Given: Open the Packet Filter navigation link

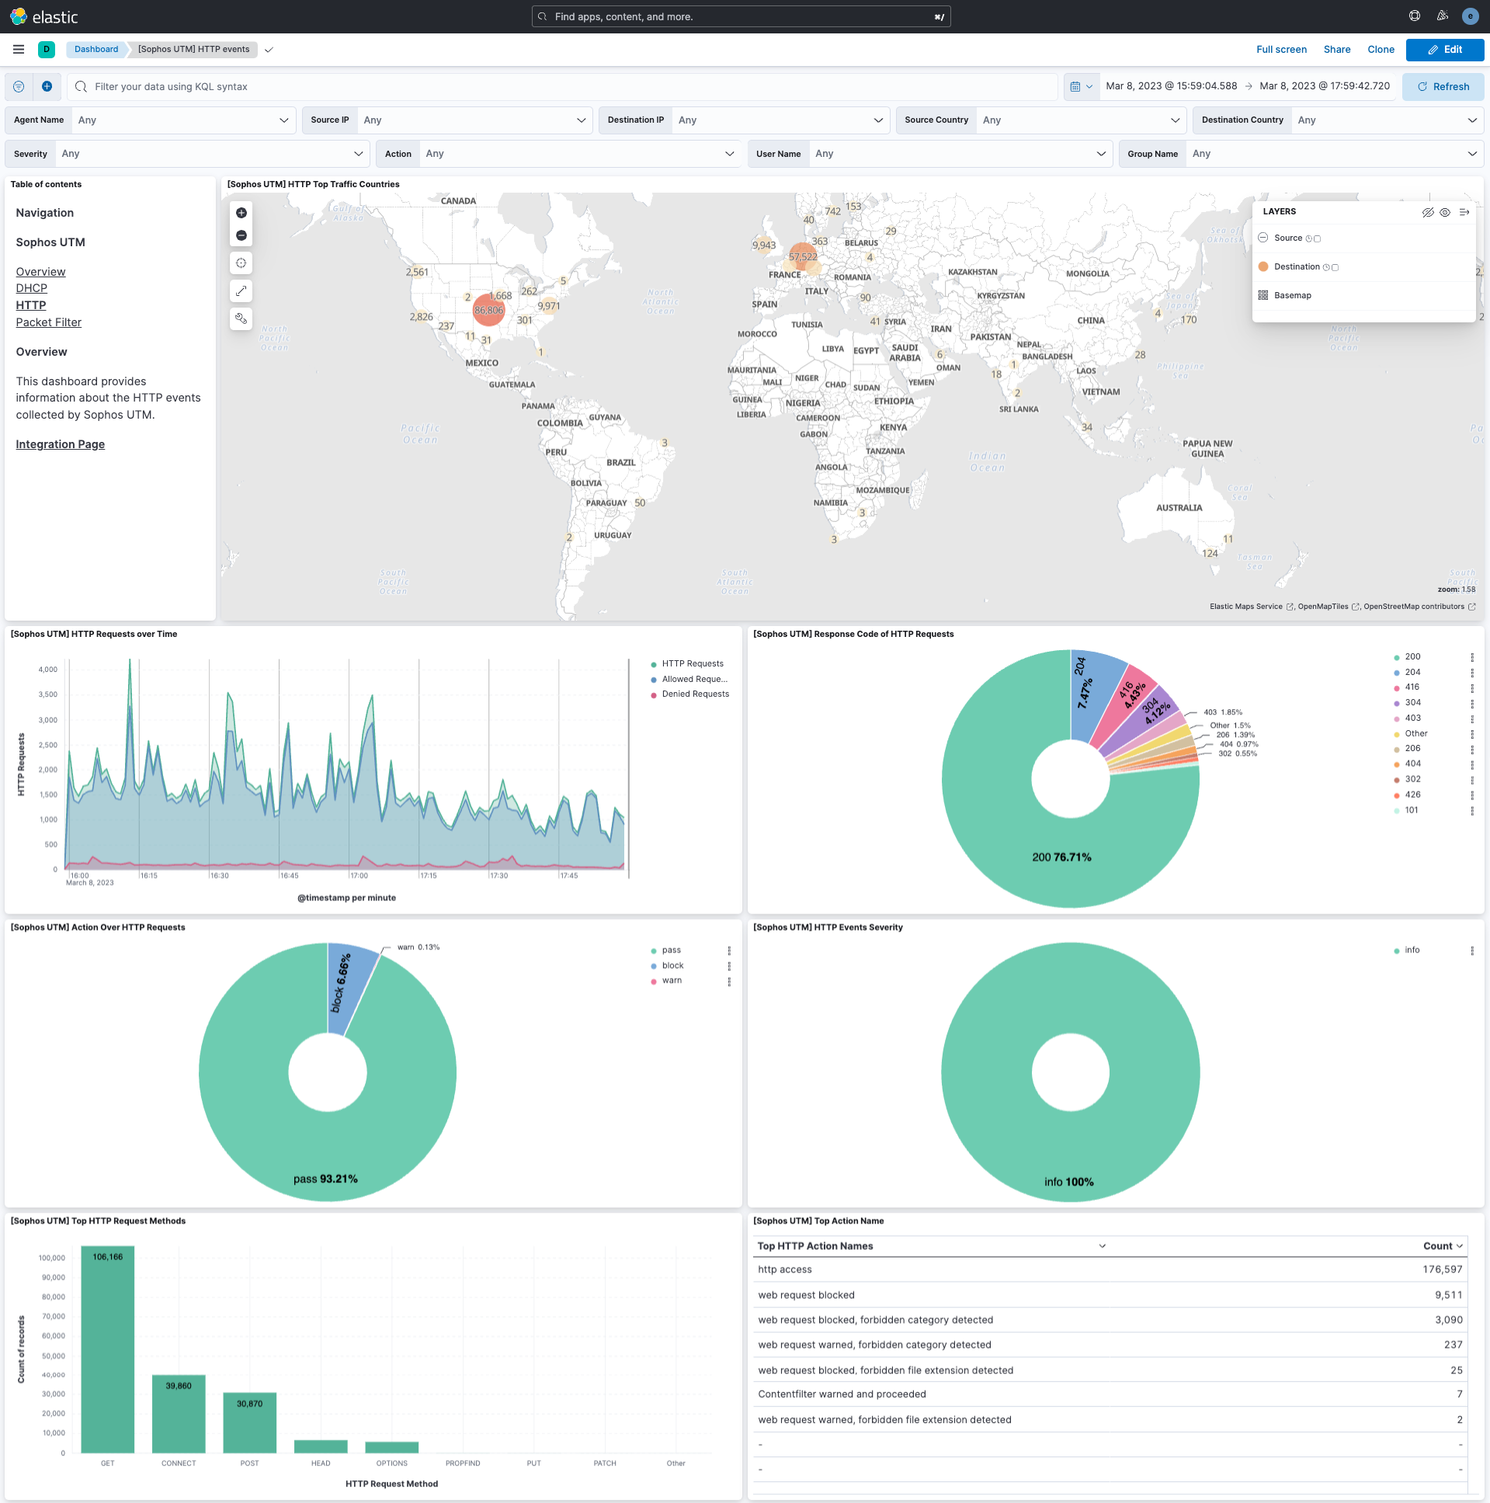Looking at the screenshot, I should click(x=48, y=323).
